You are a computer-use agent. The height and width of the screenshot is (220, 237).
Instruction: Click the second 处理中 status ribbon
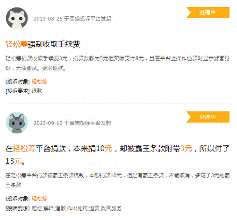pyautogui.click(x=208, y=117)
